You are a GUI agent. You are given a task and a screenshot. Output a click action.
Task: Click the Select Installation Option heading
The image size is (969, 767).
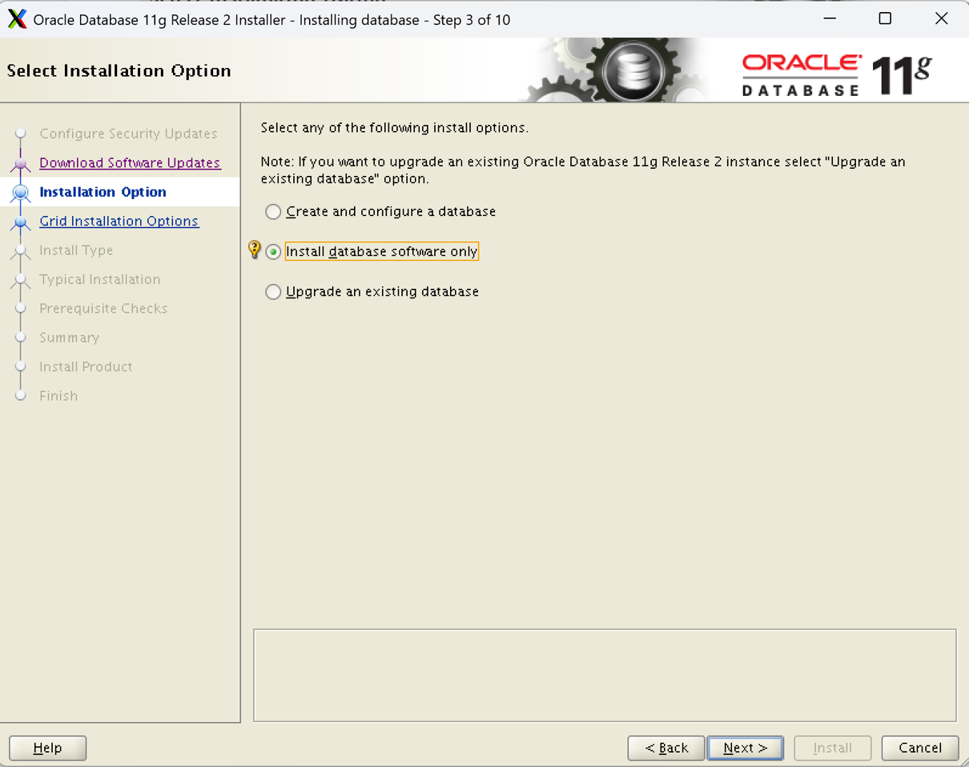tap(119, 71)
